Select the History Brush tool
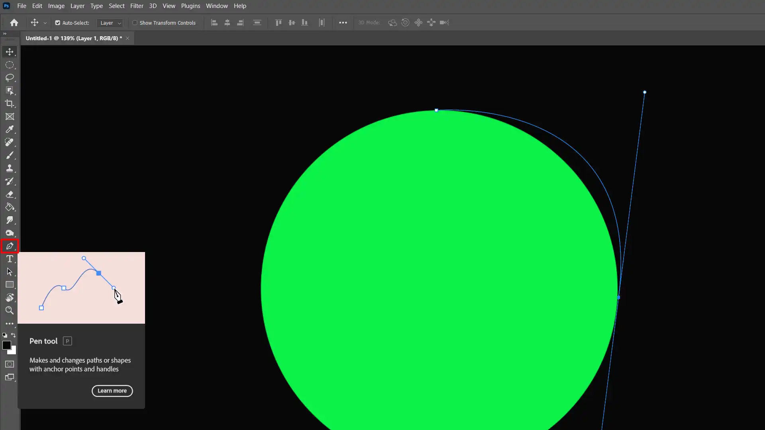765x430 pixels. (10, 181)
